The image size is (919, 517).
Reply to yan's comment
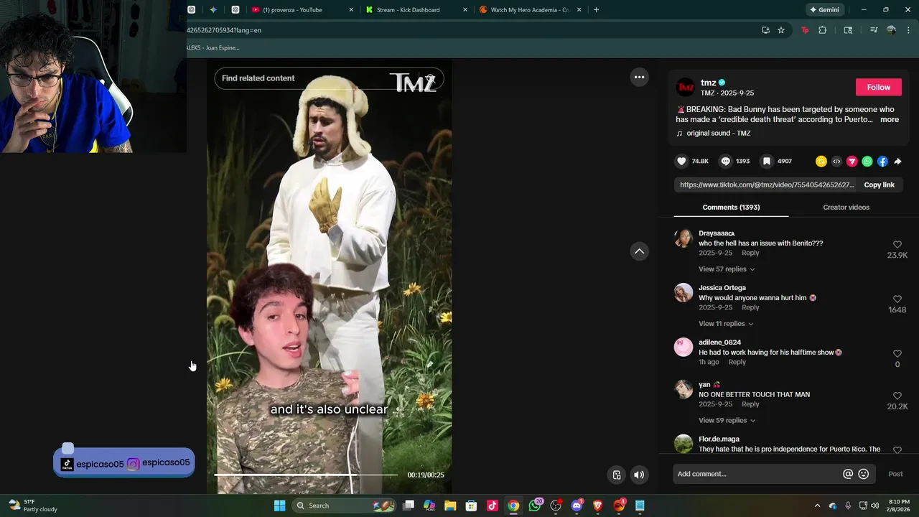(x=750, y=404)
